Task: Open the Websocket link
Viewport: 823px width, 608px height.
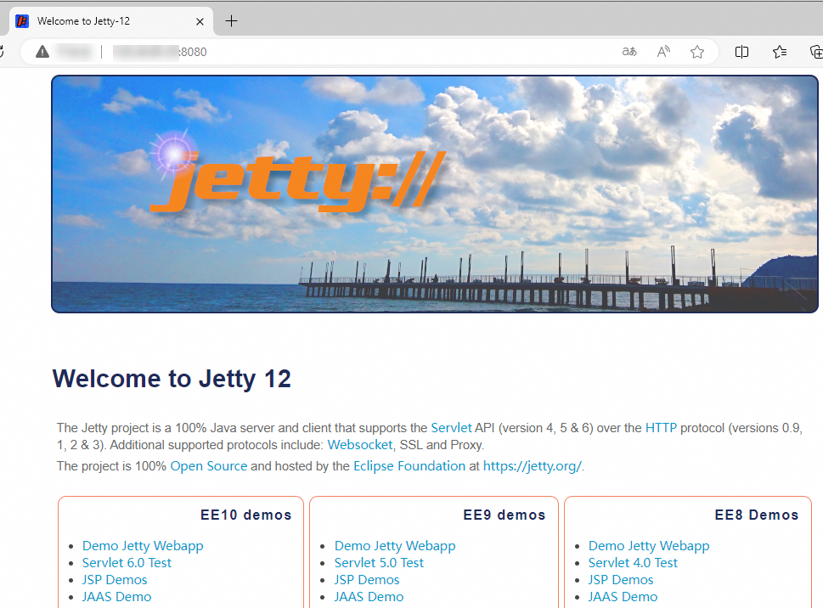Action: (x=359, y=444)
